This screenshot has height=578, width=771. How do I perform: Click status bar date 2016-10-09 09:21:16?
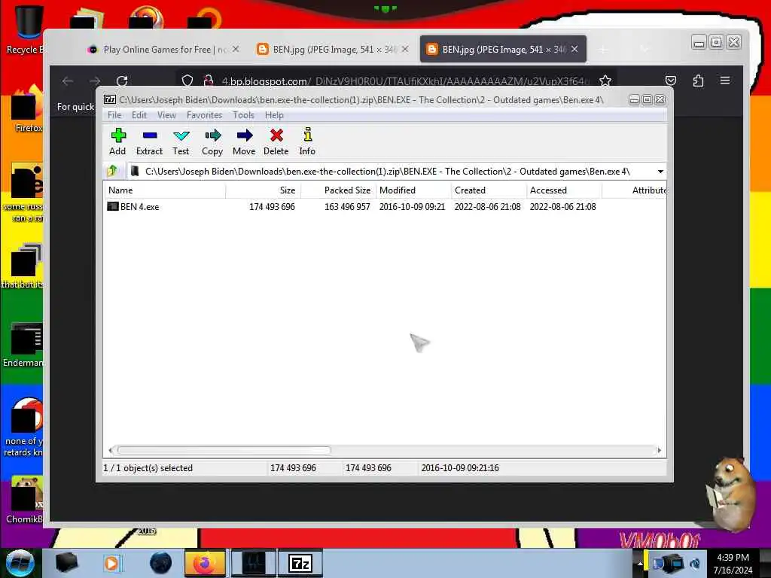(x=460, y=468)
